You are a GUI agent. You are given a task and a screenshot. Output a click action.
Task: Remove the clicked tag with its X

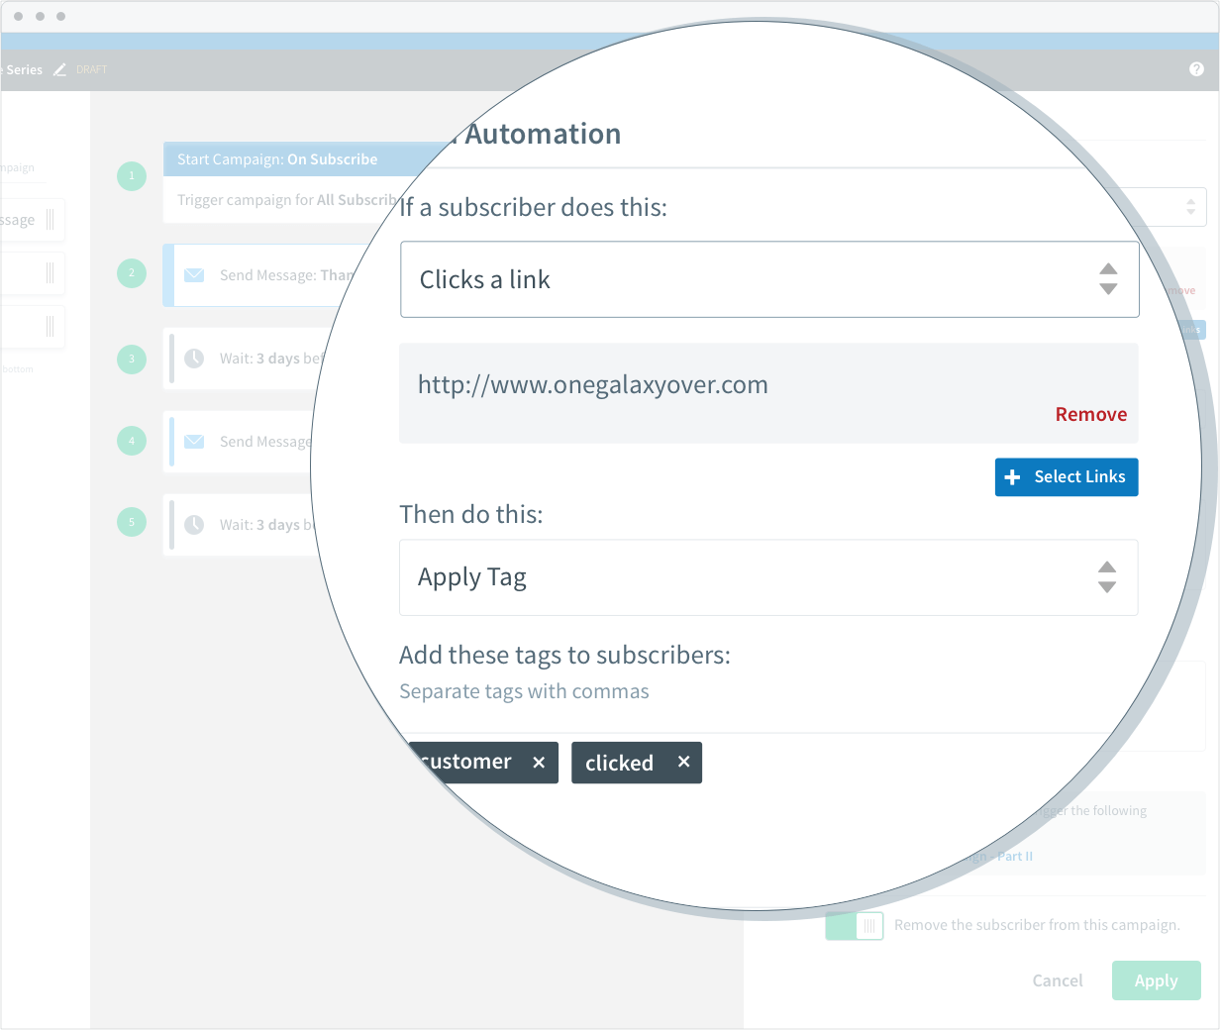point(683,762)
